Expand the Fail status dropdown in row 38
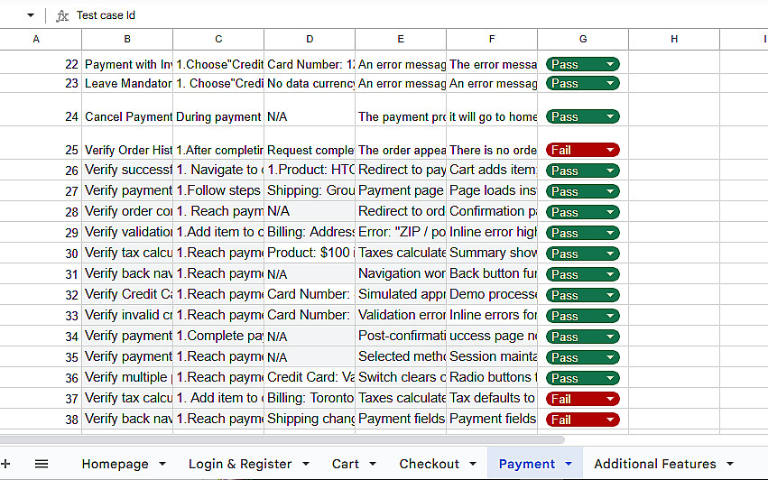The height and width of the screenshot is (480, 768). 611,420
